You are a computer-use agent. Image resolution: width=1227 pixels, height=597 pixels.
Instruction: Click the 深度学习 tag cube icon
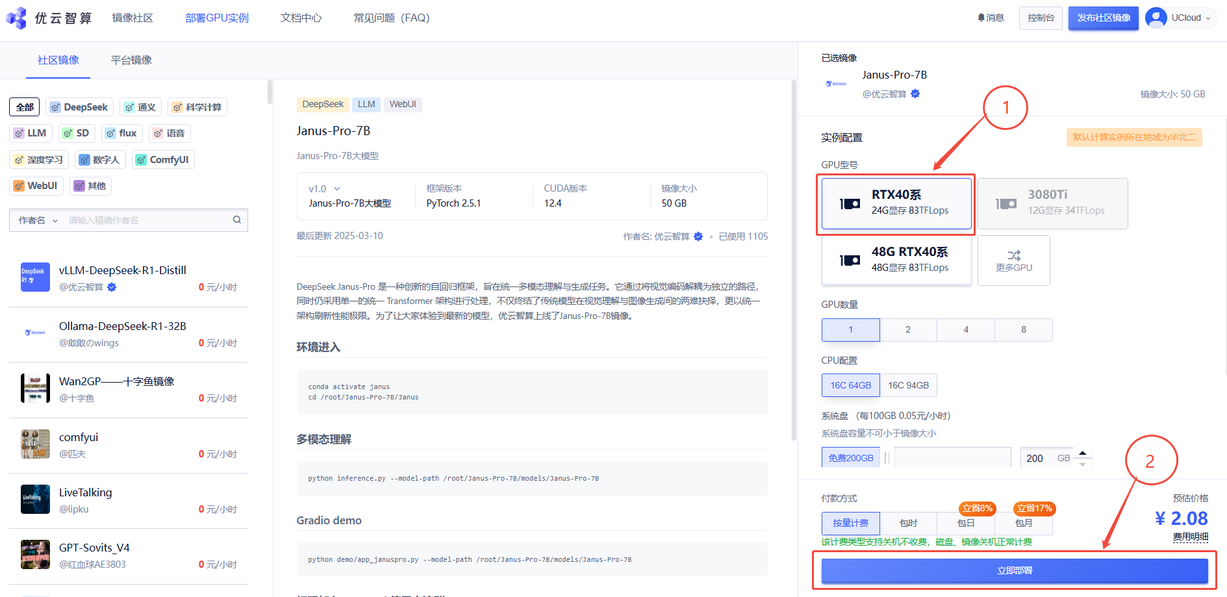(x=19, y=160)
